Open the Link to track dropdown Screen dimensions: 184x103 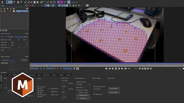click(14, 48)
